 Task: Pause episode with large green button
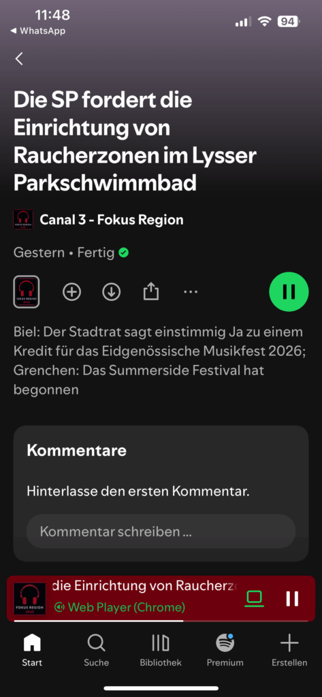point(289,291)
